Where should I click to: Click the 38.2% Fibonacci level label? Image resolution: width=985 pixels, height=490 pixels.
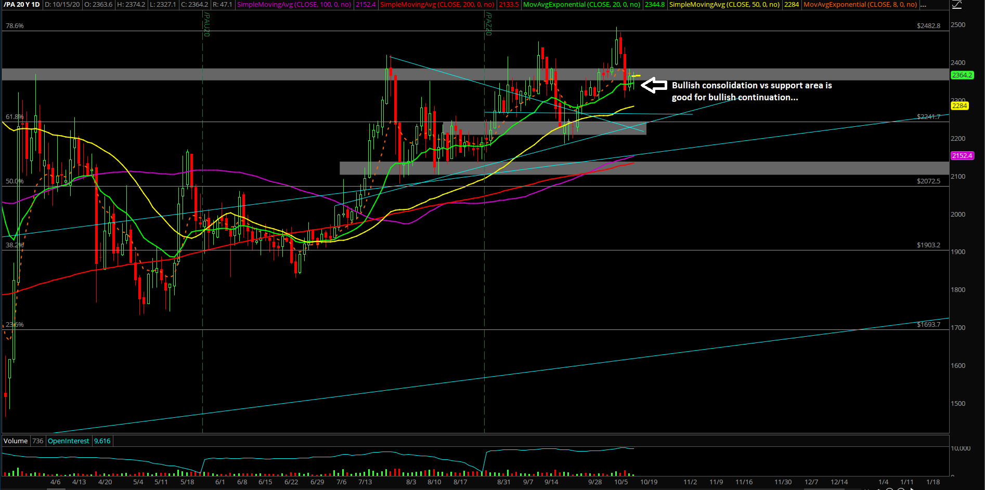[15, 245]
